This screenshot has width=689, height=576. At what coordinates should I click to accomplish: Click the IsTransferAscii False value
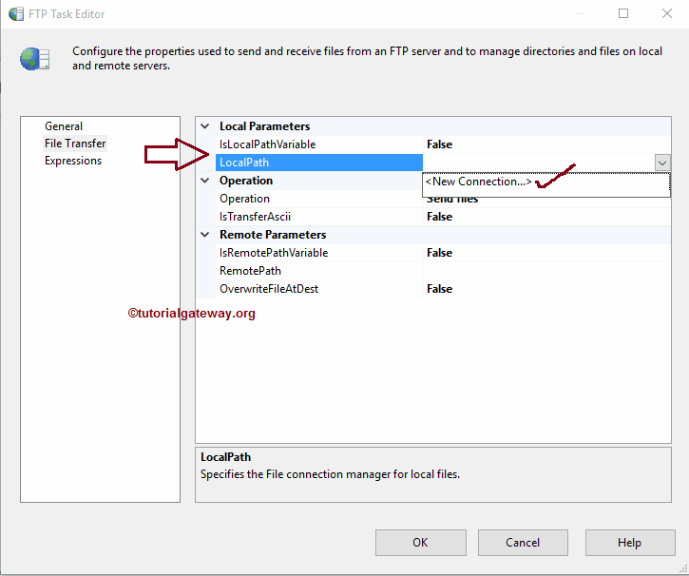tap(439, 217)
